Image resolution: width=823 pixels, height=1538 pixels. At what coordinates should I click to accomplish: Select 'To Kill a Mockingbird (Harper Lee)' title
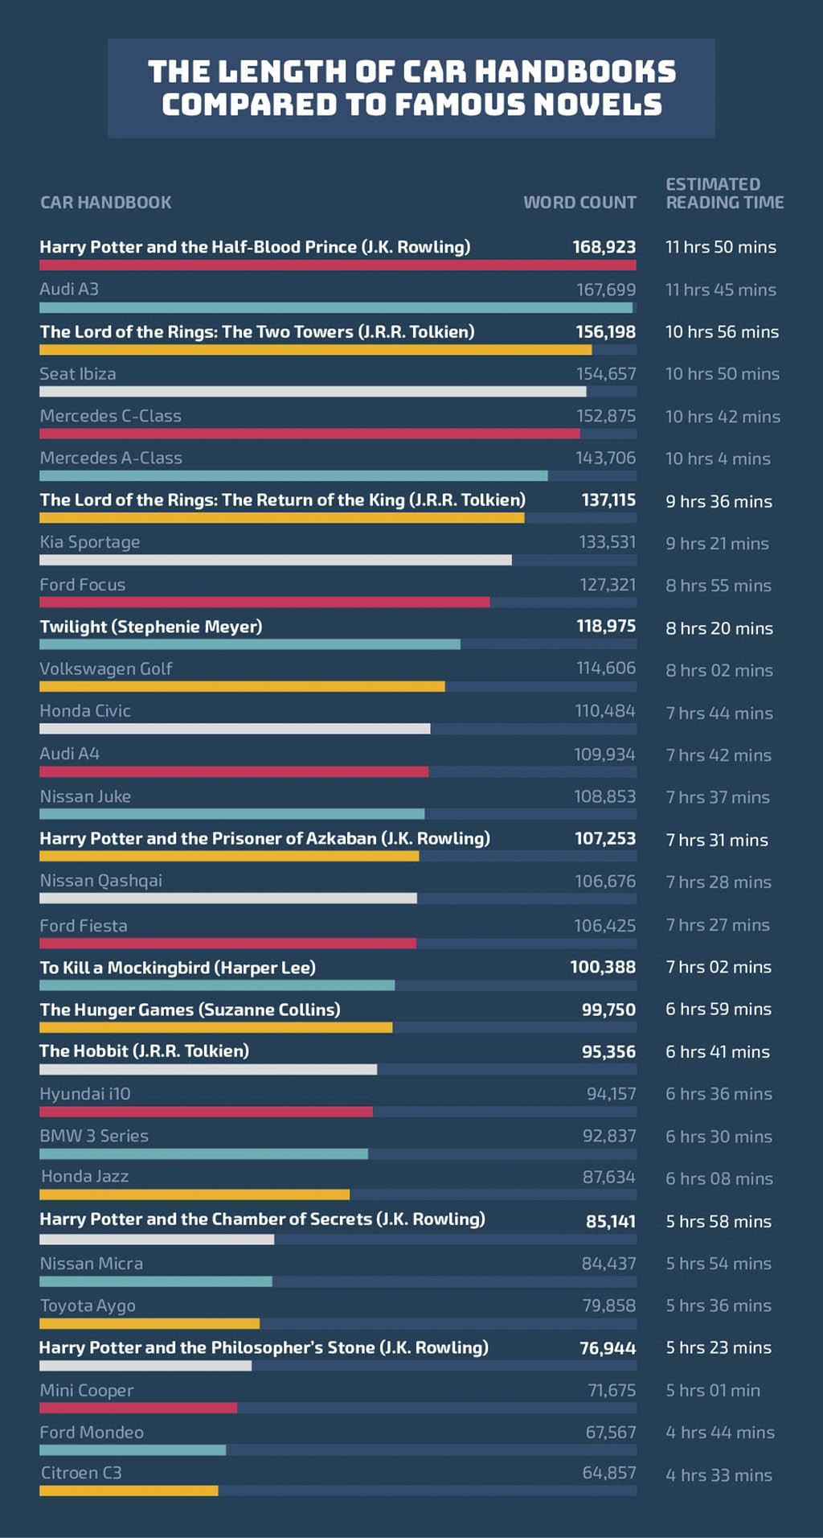178,968
